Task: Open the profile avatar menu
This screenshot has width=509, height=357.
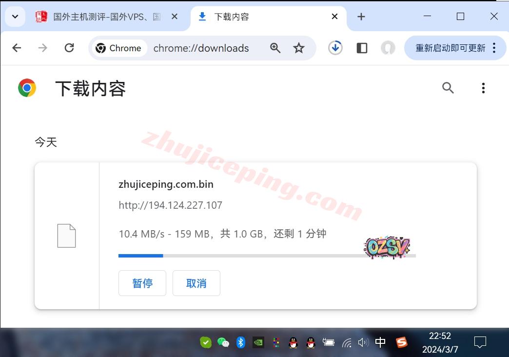Action: point(388,48)
